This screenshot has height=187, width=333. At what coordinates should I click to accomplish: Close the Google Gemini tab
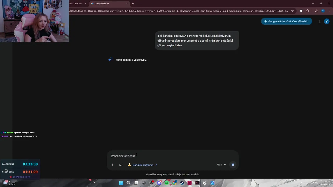[x=127, y=4]
